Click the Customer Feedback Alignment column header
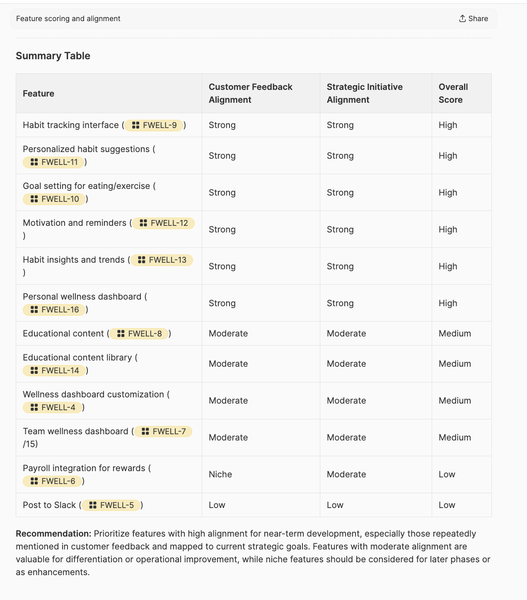Image resolution: width=527 pixels, height=600 pixels. (x=250, y=93)
